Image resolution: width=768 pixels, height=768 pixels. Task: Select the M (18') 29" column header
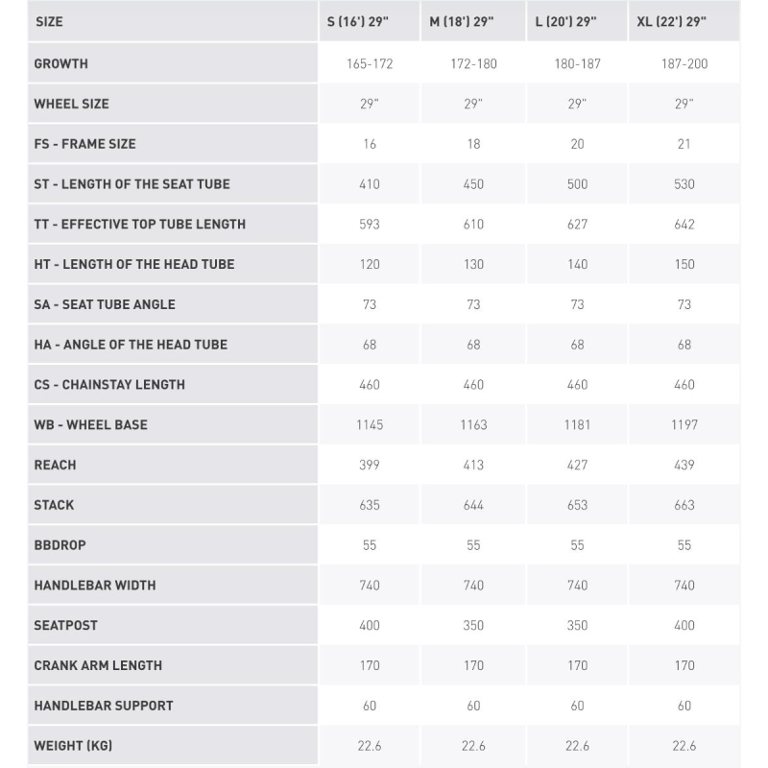coord(462,21)
